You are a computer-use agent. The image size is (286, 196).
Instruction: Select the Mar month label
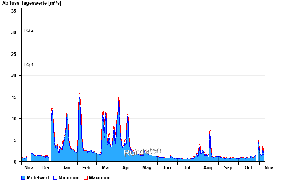coord(106,167)
